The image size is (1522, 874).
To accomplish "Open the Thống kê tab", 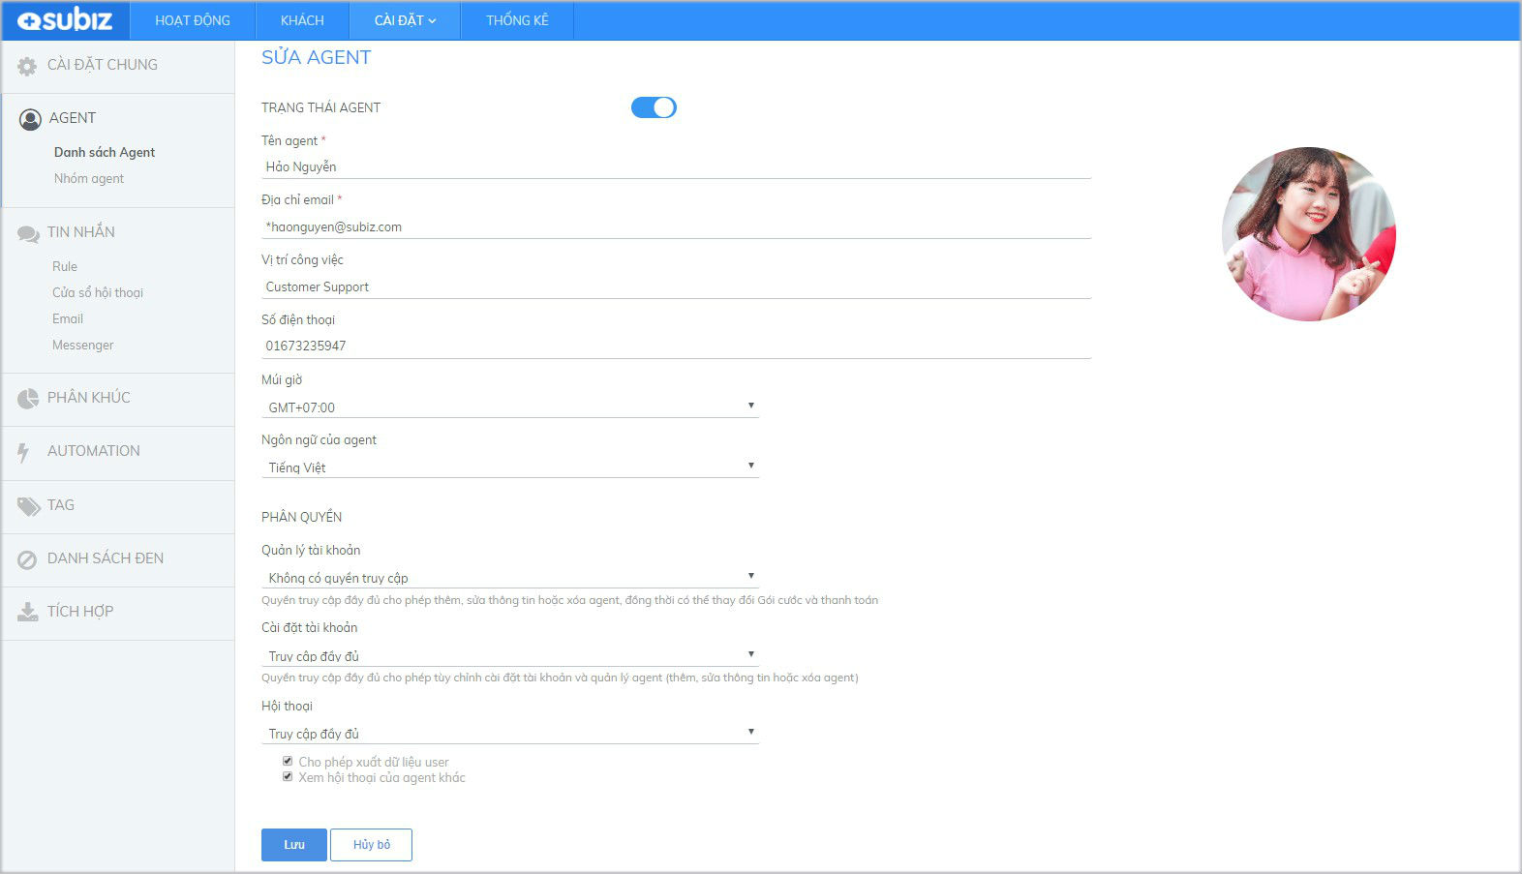I will (517, 20).
